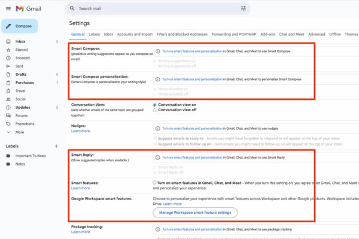Click the Inbox tray icon

point(8,41)
